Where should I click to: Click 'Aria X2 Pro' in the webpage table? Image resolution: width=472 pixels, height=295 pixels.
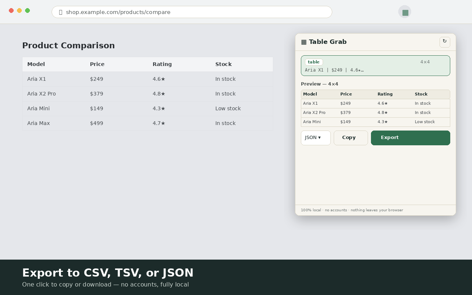coord(41,94)
